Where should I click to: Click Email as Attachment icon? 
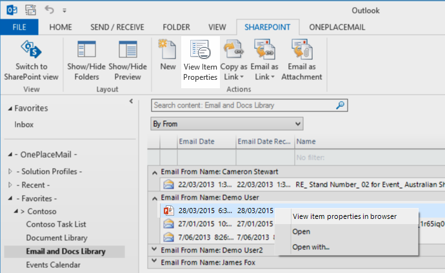point(301,50)
